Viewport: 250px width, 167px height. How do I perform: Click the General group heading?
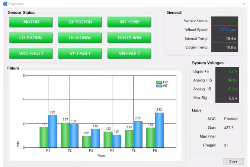[x=174, y=13]
